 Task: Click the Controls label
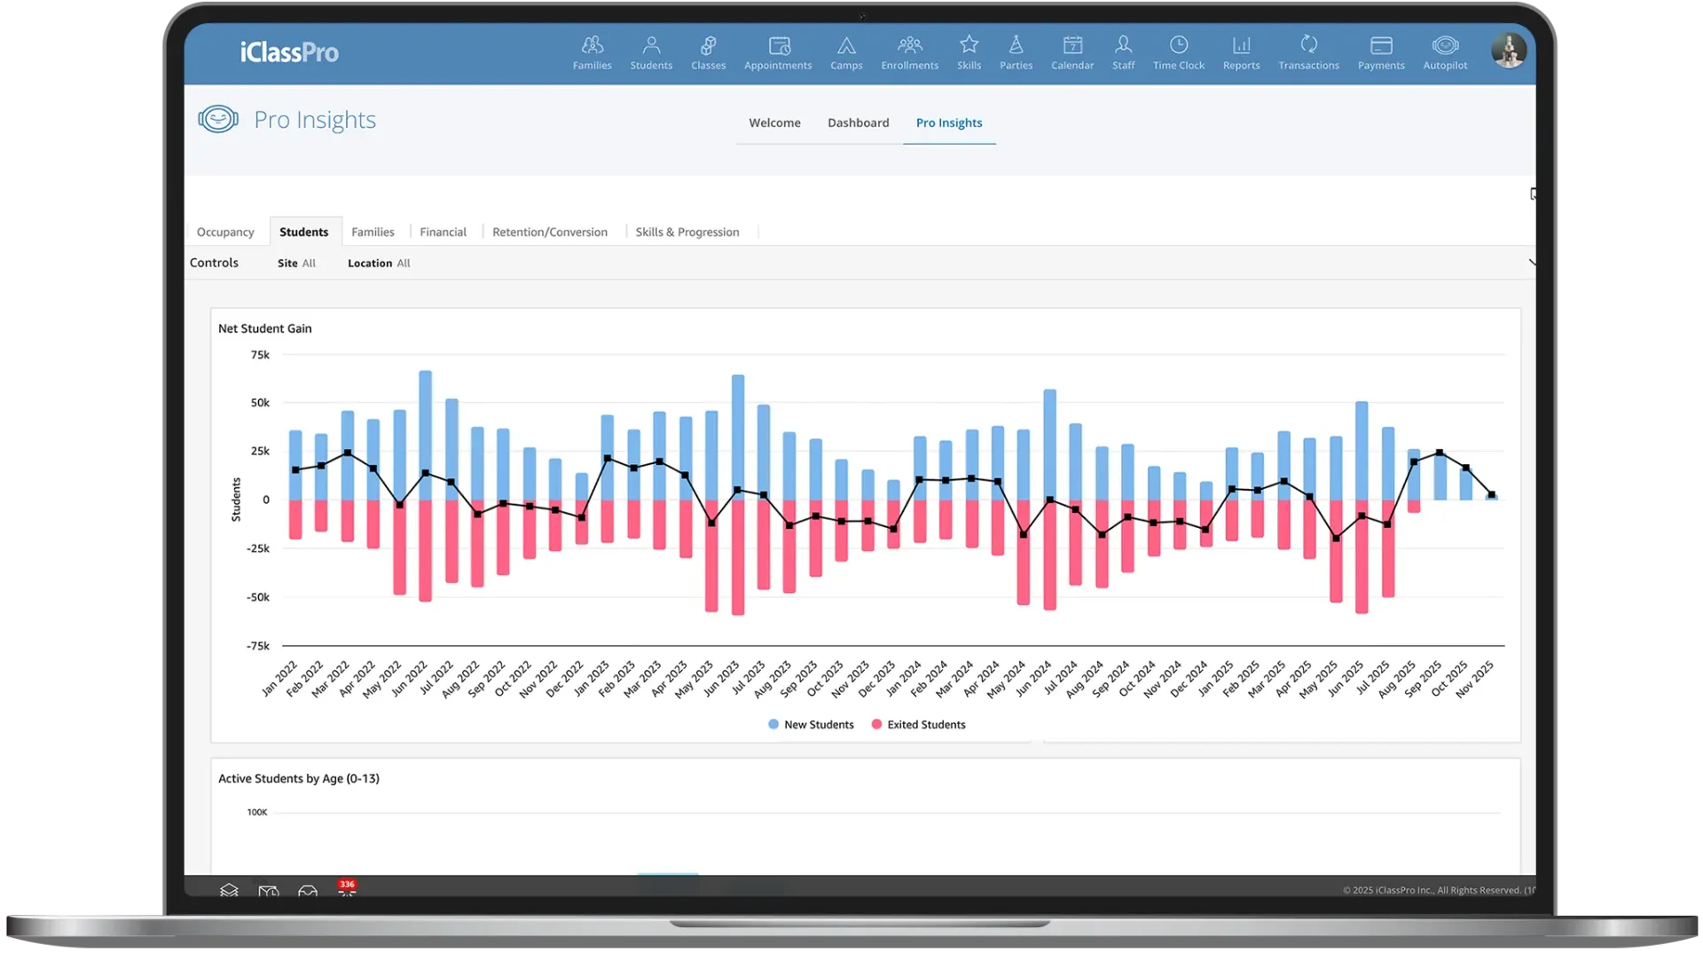[x=214, y=263]
